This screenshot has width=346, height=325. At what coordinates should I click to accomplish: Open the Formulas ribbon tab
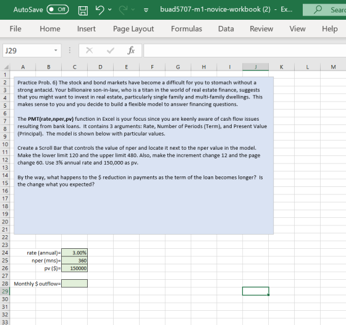point(187,28)
